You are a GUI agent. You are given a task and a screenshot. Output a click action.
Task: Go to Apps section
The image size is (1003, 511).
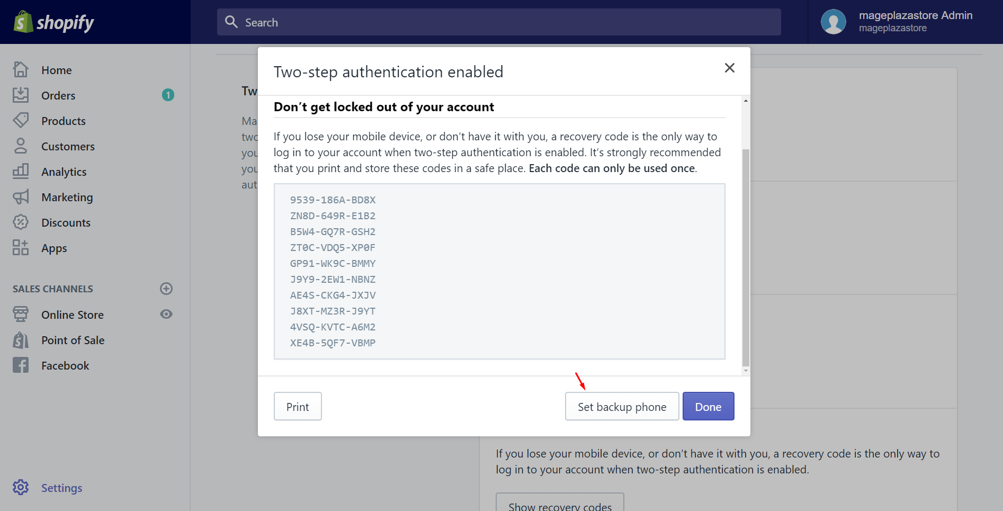coord(54,248)
